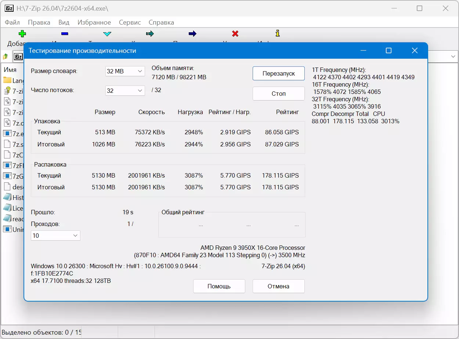The image size is (459, 339).
Task: Select the help file icon with question mark
Action: [x=7, y=91]
